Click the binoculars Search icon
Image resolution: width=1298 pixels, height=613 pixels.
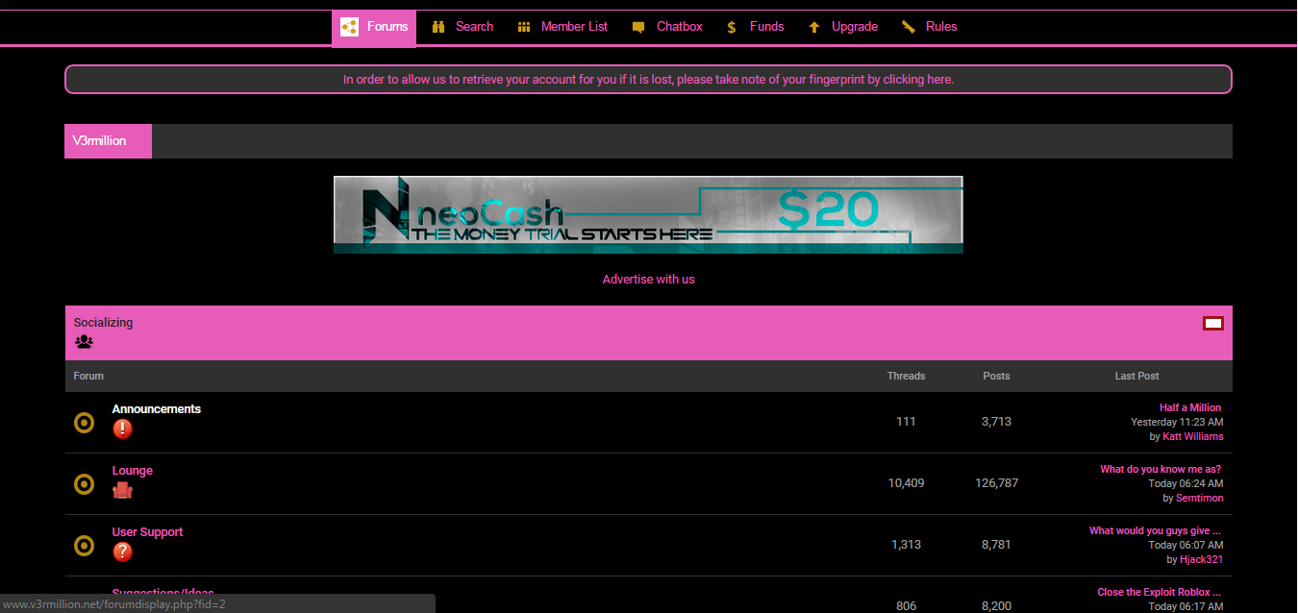point(438,27)
